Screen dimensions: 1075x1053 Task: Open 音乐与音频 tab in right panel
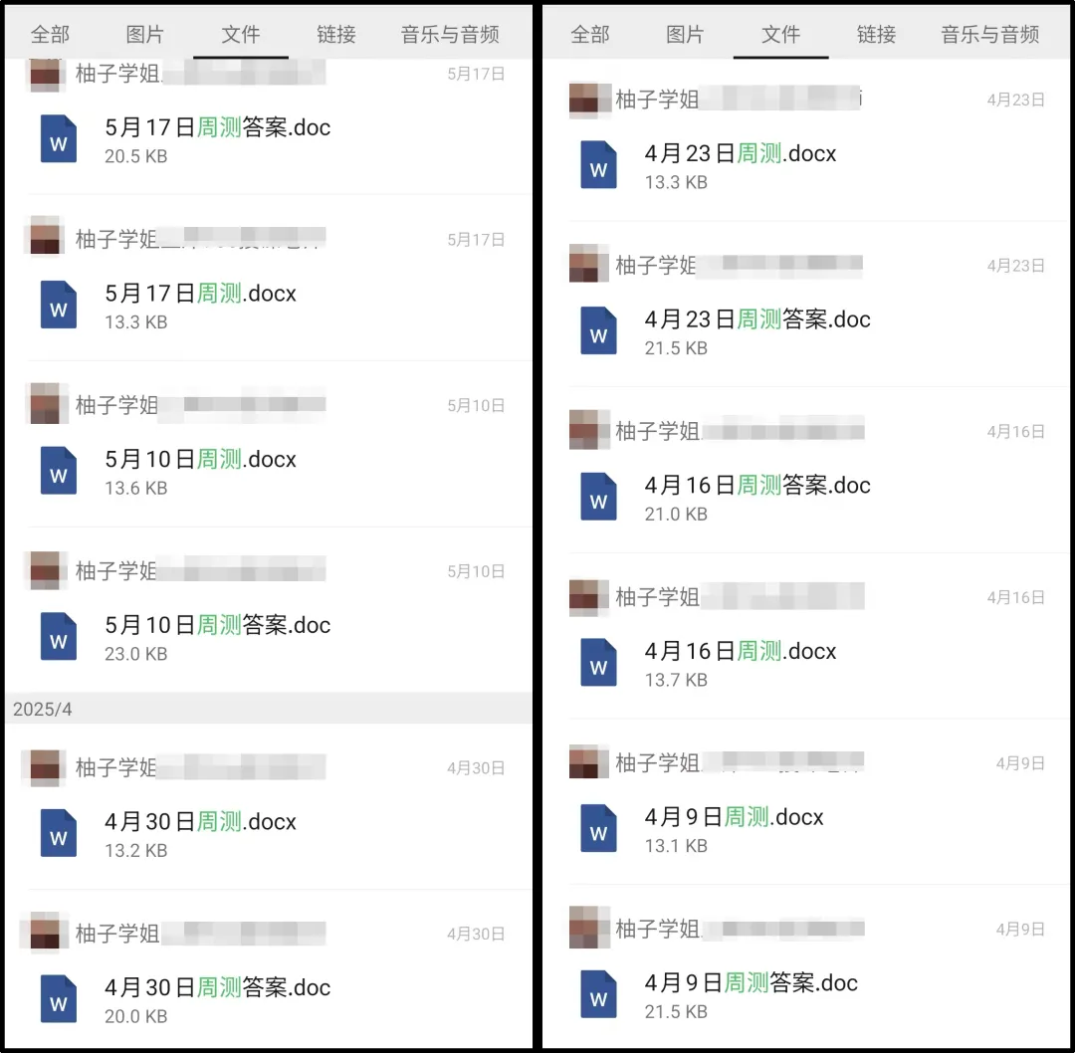pyautogui.click(x=989, y=34)
